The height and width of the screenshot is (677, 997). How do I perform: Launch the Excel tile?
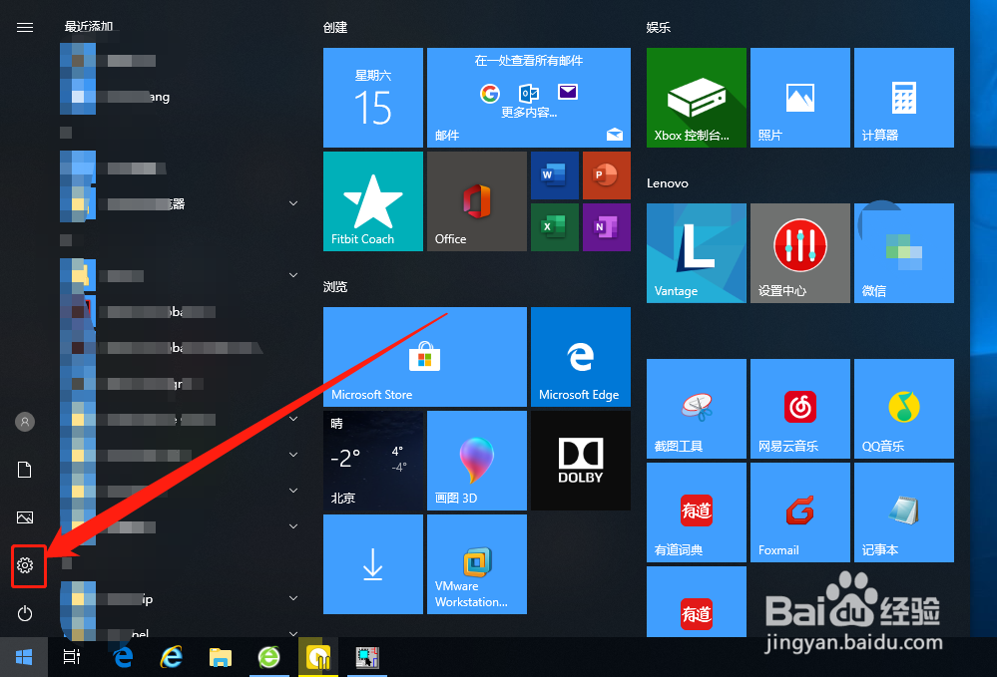(x=555, y=226)
